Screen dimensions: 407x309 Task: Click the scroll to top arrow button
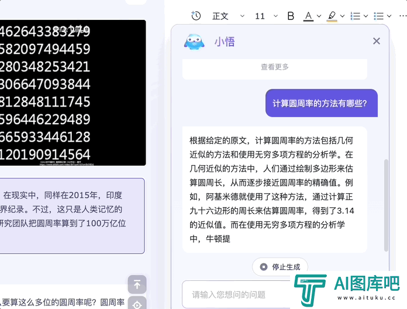click(x=137, y=284)
